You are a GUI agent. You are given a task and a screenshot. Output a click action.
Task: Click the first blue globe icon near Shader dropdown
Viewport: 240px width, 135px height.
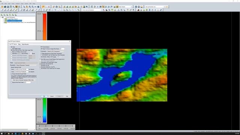[x=136, y=7]
